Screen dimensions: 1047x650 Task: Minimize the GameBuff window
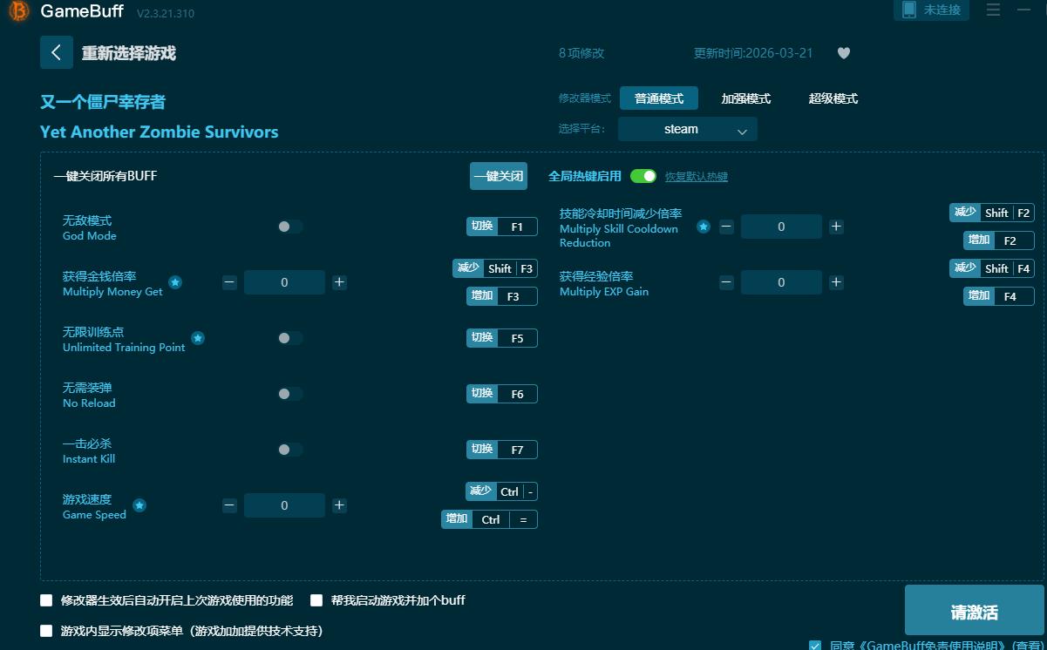click(x=1024, y=10)
